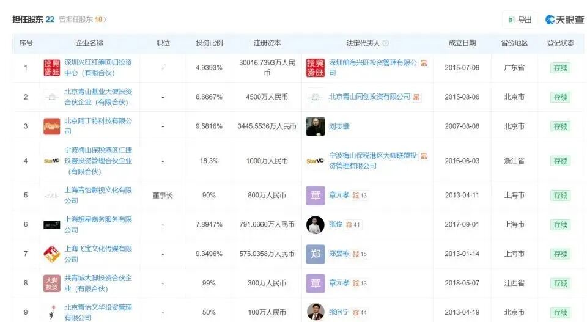
Task: Click the photo of 刘志雄
Action: pyautogui.click(x=316, y=126)
